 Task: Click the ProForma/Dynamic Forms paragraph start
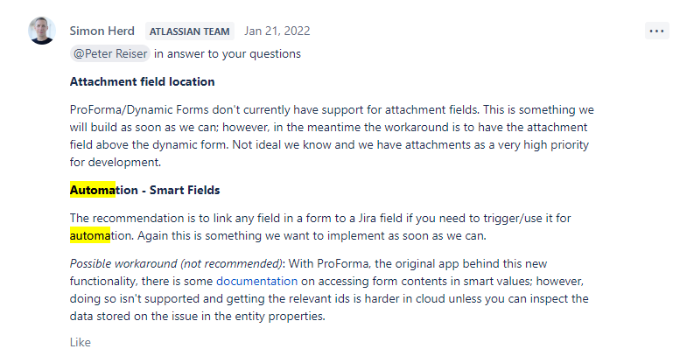tap(139, 109)
